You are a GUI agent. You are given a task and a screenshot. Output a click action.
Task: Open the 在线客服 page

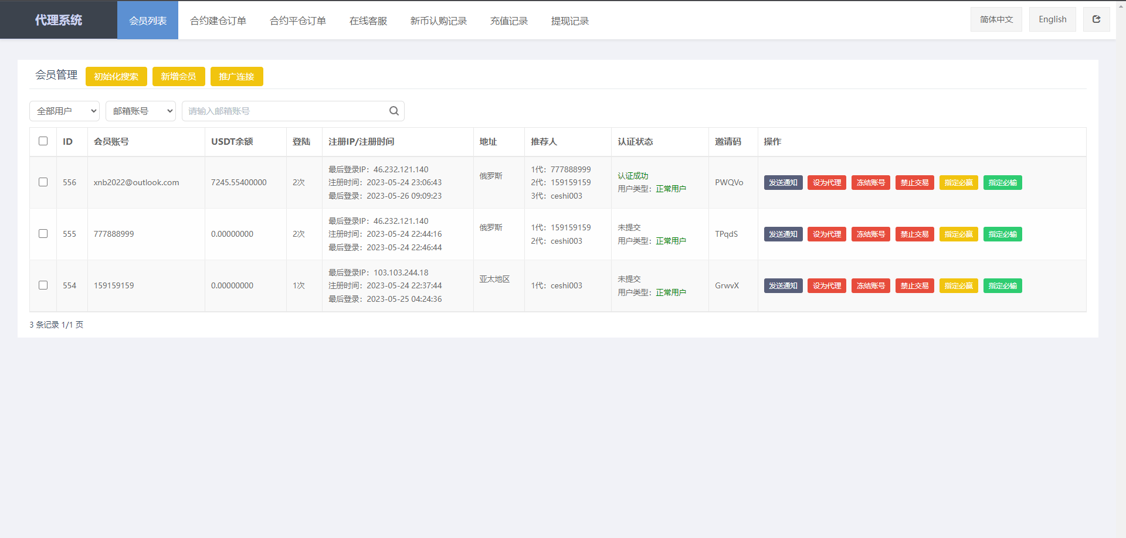[368, 20]
